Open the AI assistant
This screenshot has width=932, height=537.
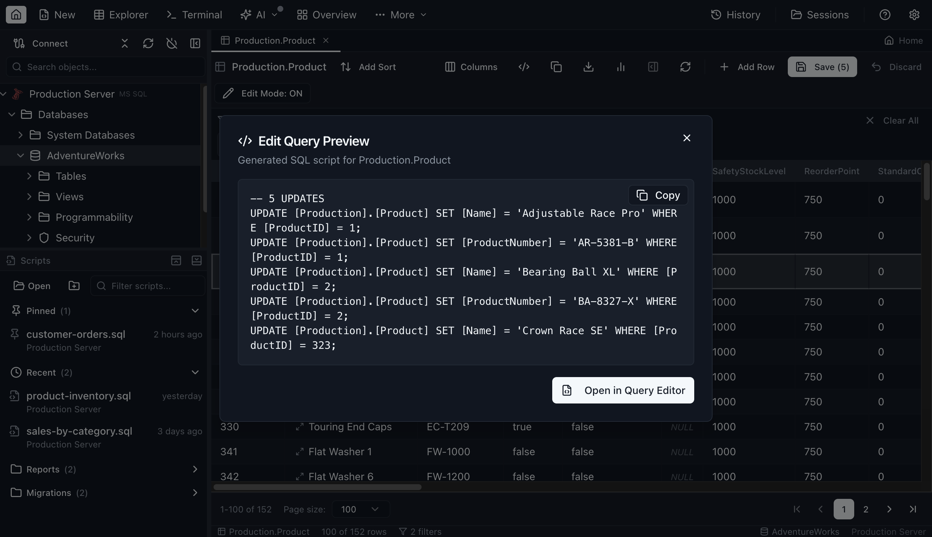pyautogui.click(x=254, y=15)
